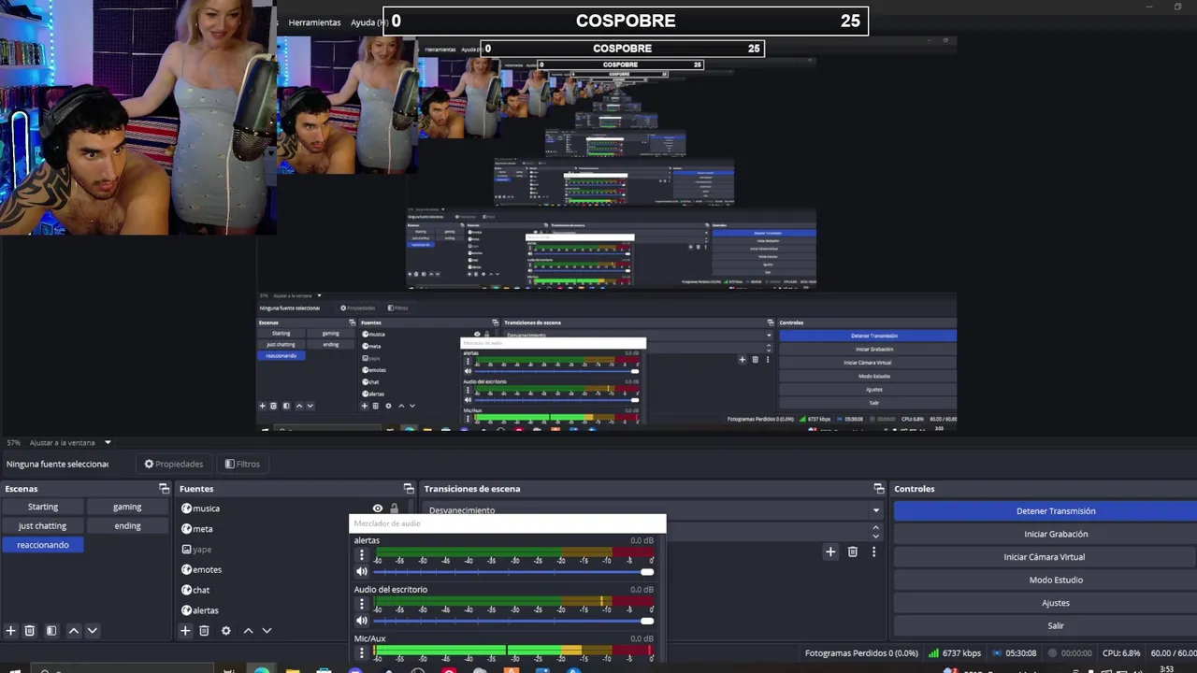This screenshot has height=673, width=1197.
Task: Move the selected scene up
Action: point(74,631)
